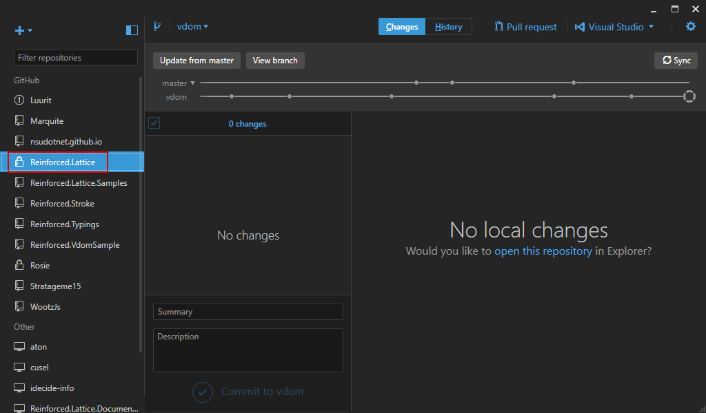Click the Pull request icon
Screen dimensions: 706x413
click(x=499, y=27)
